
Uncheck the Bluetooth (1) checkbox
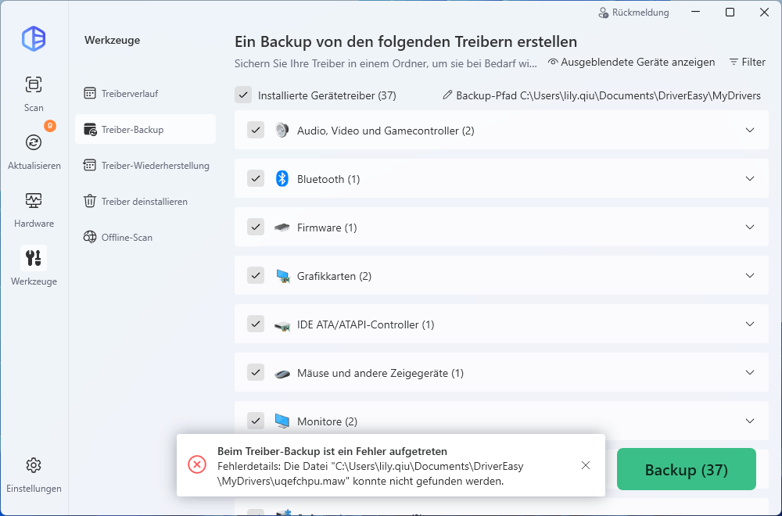256,179
